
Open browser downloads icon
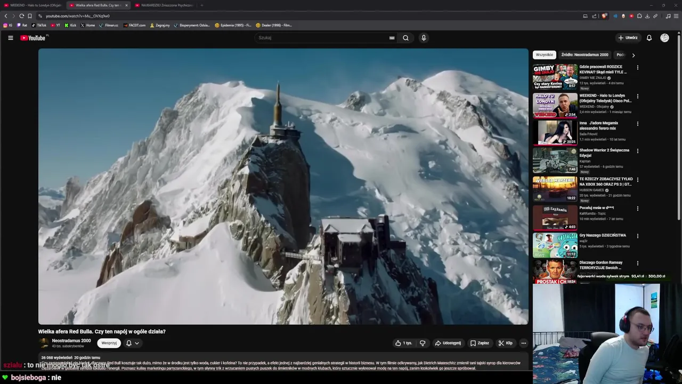pyautogui.click(x=647, y=16)
